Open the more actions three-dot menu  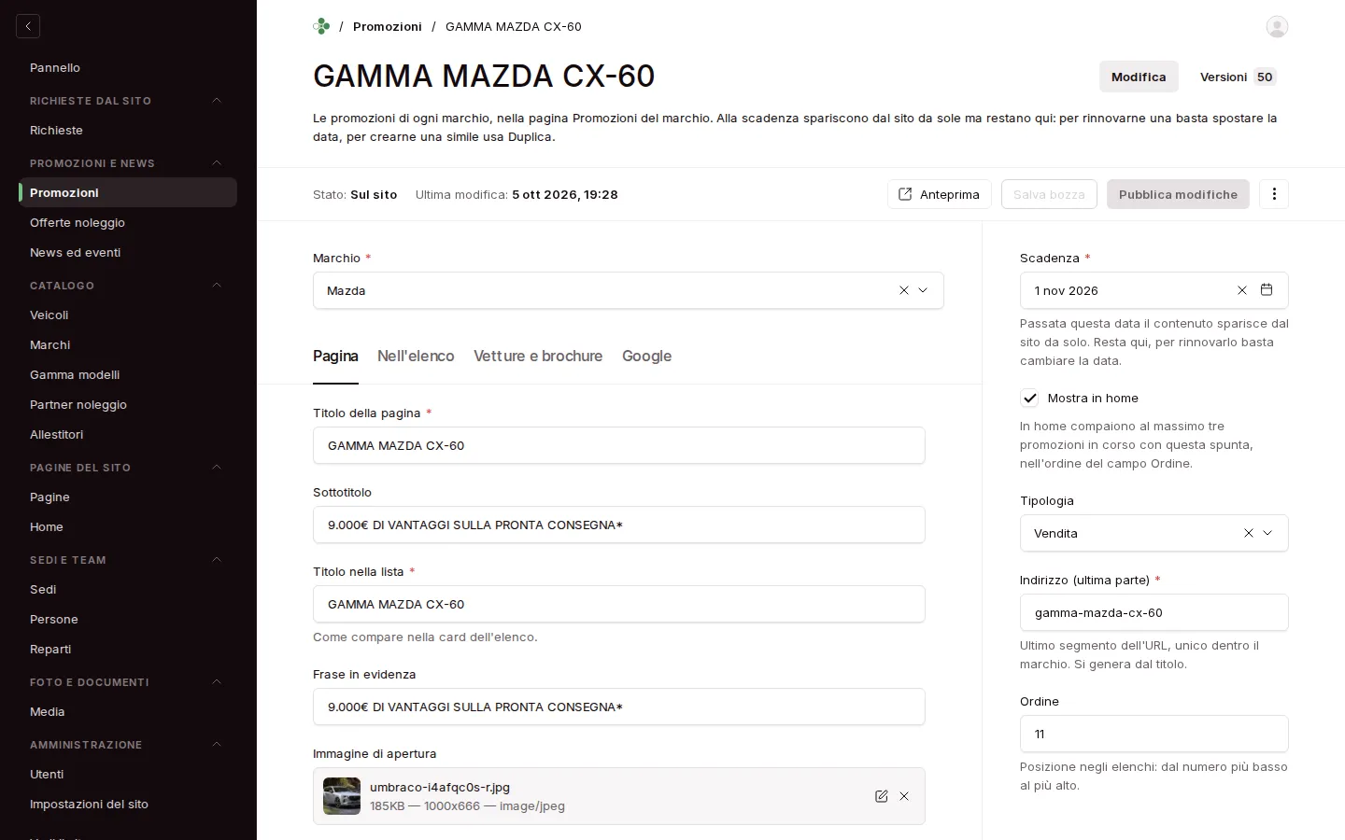pos(1274,194)
